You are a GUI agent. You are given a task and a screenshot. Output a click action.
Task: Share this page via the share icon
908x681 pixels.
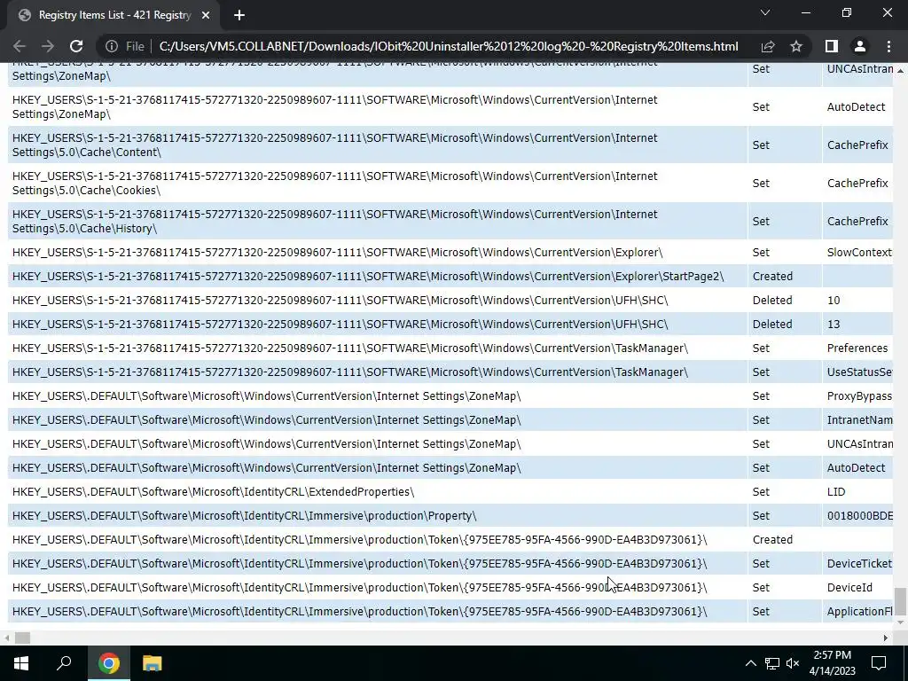768,46
